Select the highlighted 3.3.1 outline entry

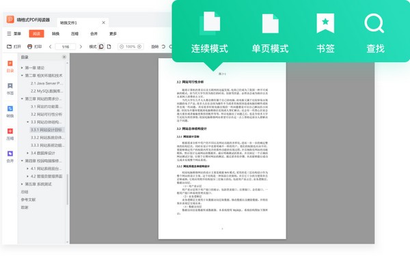46,130
